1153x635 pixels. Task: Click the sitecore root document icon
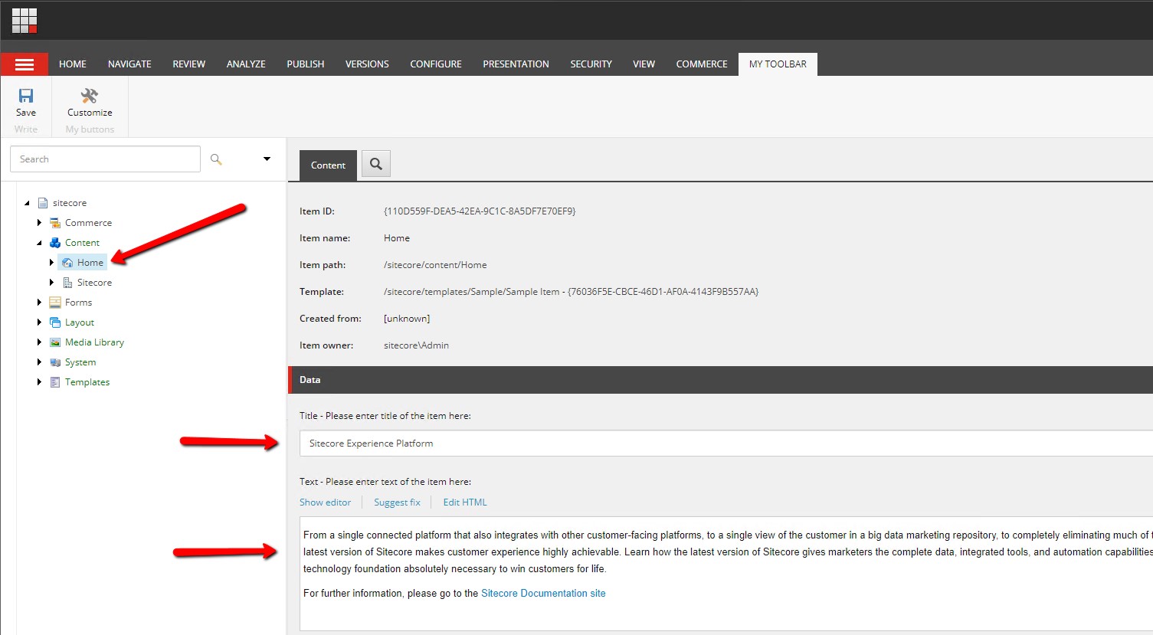click(43, 203)
